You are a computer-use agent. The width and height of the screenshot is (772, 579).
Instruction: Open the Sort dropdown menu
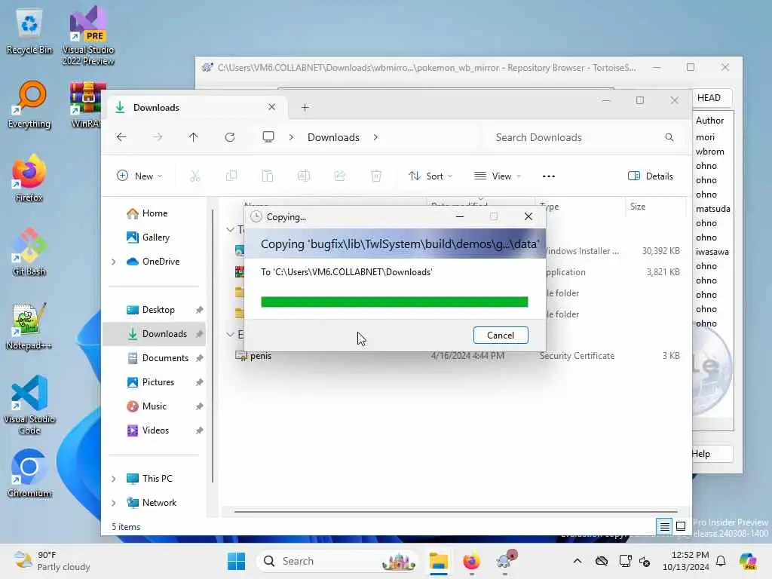430,176
